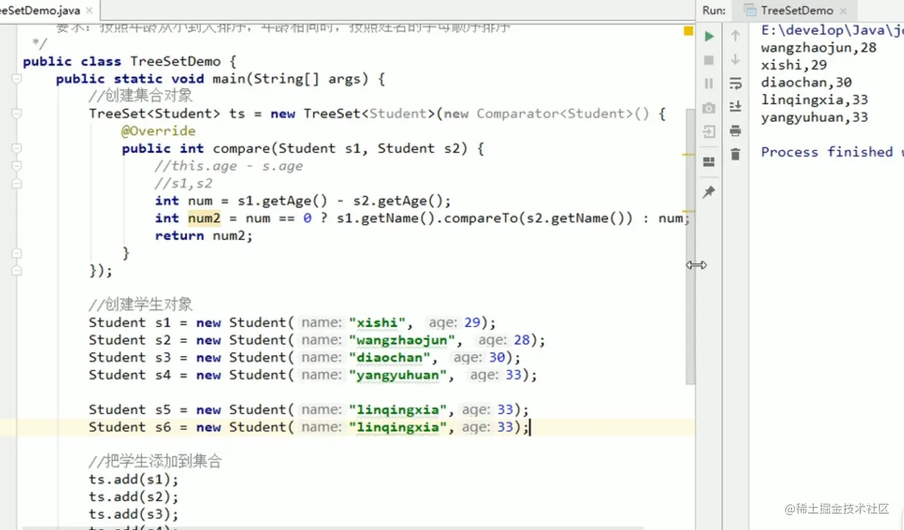Collapse fold at //this.age - s.age comment
Screen dimensions: 904x530
17,166
